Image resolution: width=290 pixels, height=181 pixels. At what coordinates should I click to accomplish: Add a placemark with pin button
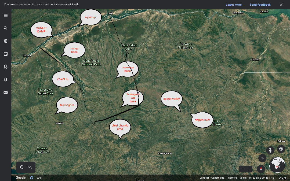click(x=22, y=167)
